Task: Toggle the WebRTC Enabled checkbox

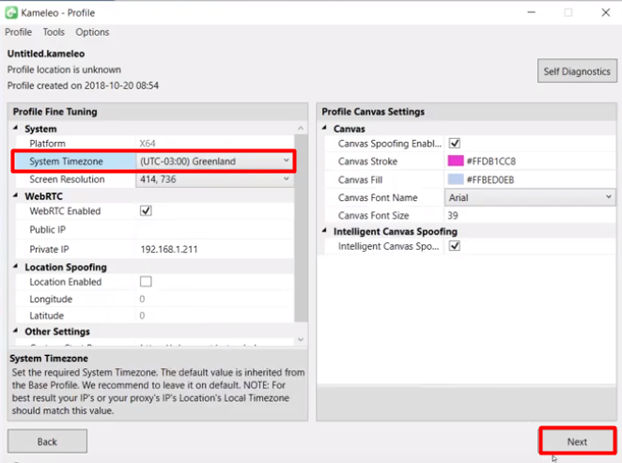Action: (146, 210)
